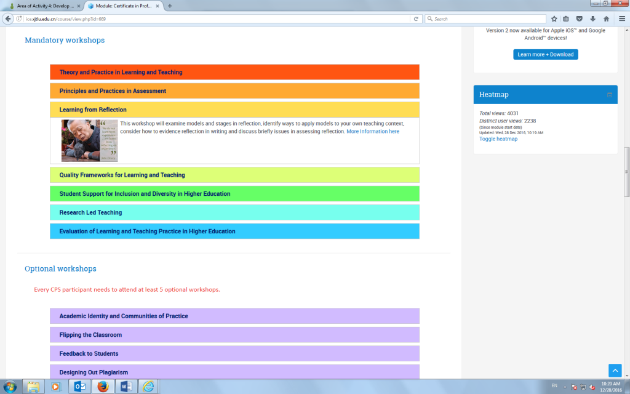Follow the More Information here link
This screenshot has height=394, width=630.
[372, 132]
